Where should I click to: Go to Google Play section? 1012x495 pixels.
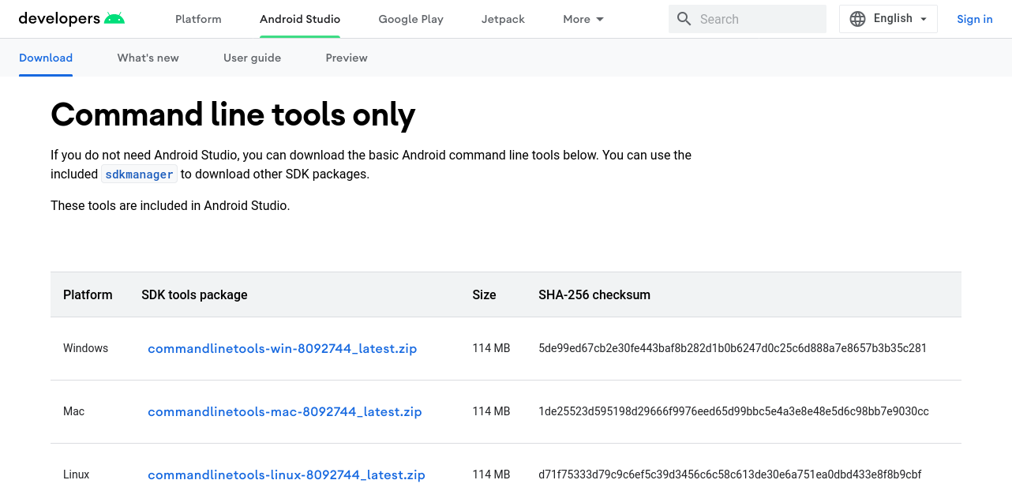pos(410,19)
